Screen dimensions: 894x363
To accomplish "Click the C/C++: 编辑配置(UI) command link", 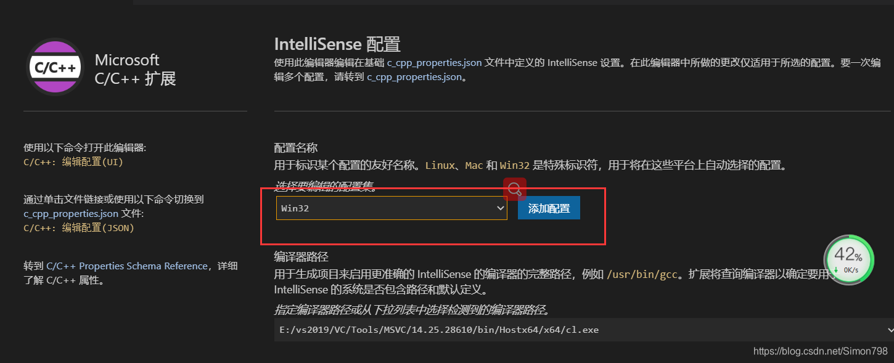I will 75,162.
